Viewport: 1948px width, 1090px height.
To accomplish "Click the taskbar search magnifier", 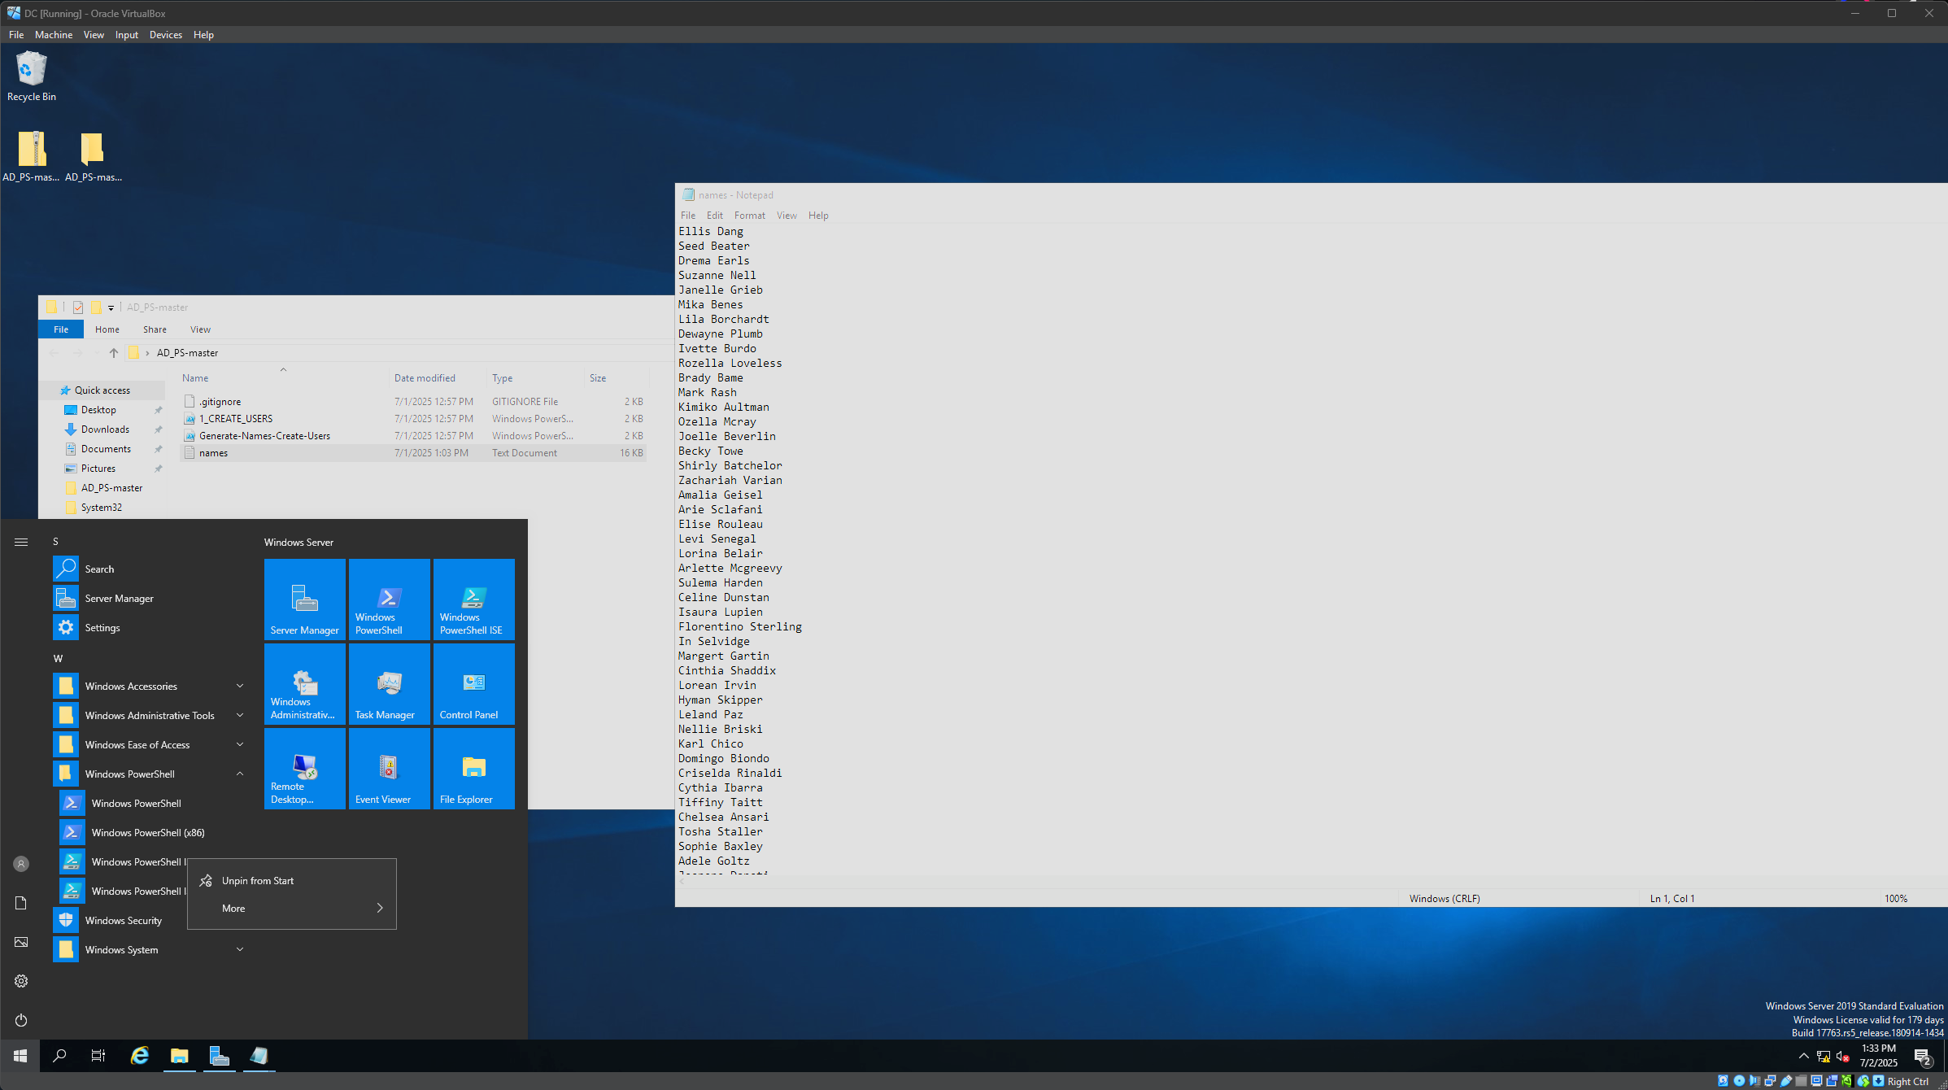I will click(x=59, y=1056).
